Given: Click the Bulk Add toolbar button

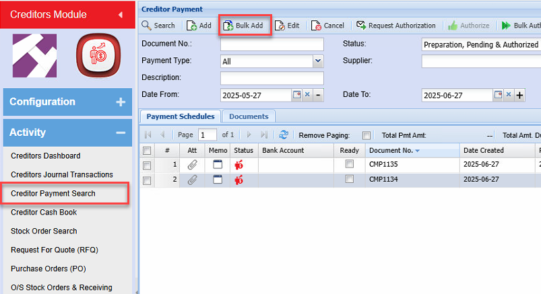Looking at the screenshot, I should click(243, 26).
